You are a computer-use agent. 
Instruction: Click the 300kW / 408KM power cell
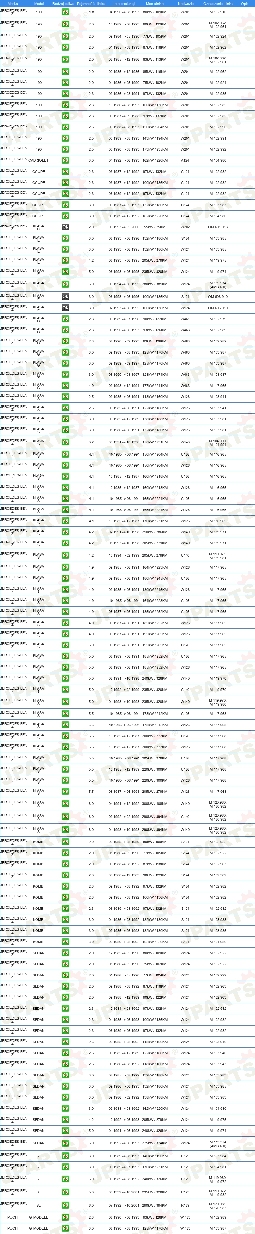[x=155, y=803]
